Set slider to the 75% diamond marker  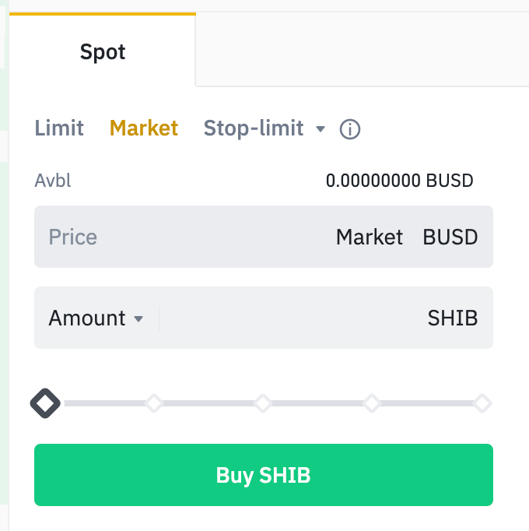(372, 403)
